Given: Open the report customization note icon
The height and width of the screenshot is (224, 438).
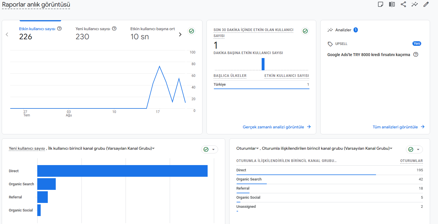Looking at the screenshot, I should (380, 4).
